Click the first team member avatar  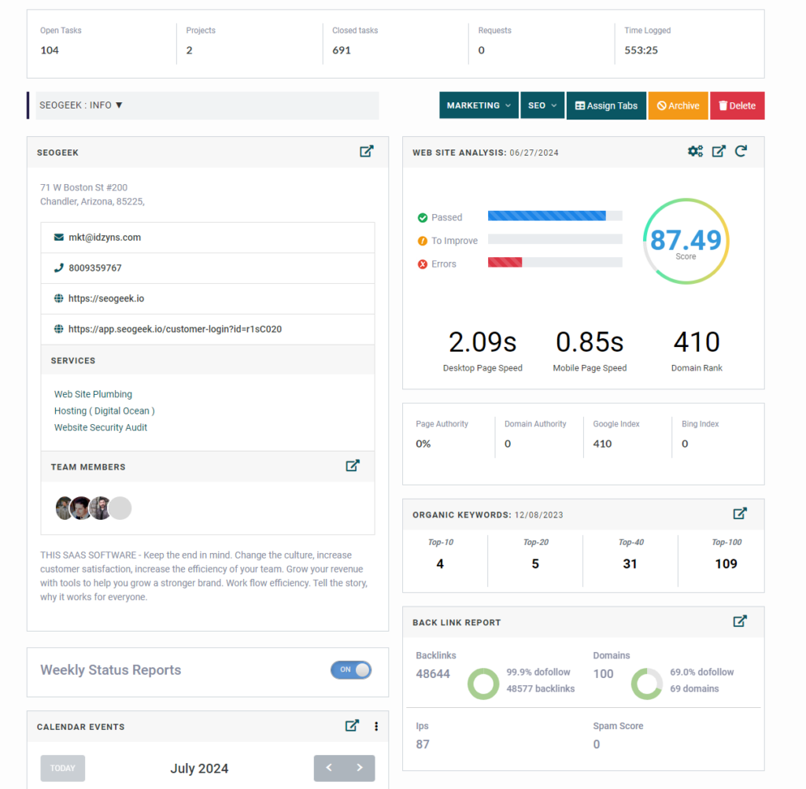click(63, 508)
